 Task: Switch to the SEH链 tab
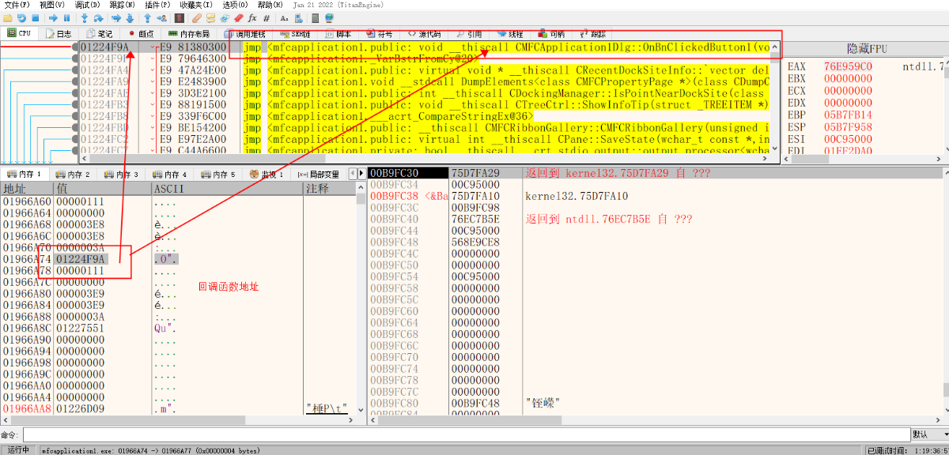pos(293,34)
